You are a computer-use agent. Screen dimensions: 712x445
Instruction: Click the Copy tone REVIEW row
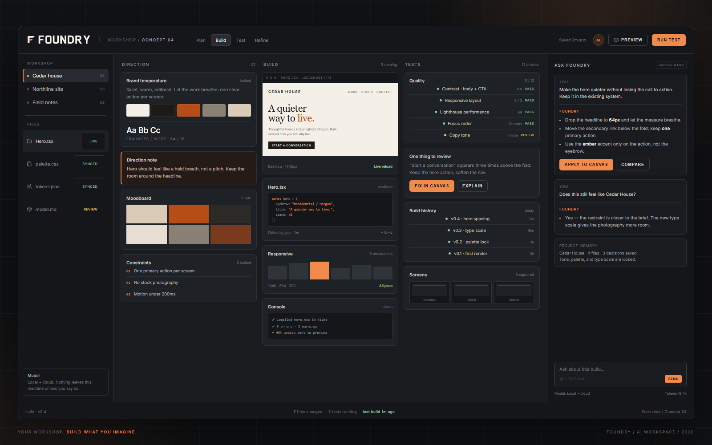(472, 135)
